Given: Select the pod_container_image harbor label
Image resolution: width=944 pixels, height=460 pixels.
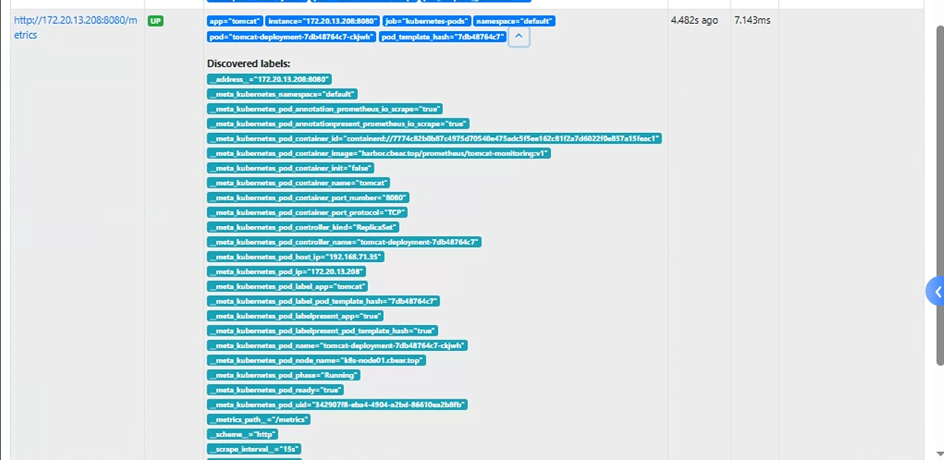Looking at the screenshot, I should tap(379, 153).
